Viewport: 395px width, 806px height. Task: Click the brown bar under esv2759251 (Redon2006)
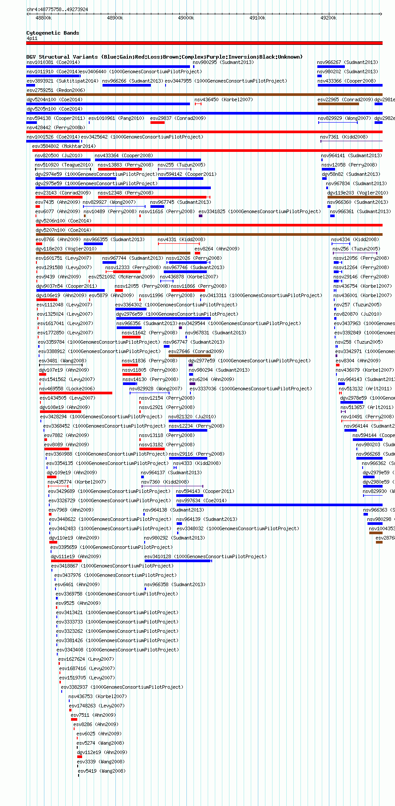(204, 95)
